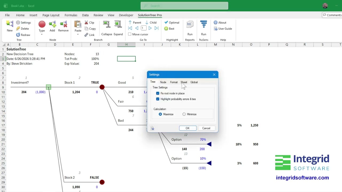The image size is (342, 192).
Task: Select the 70% Option end node triangle
Action: click(209, 144)
